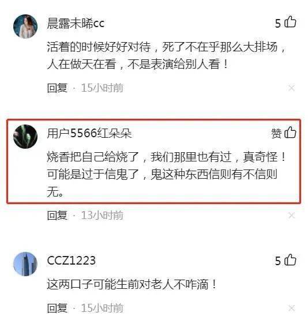Viewport: 308px width, 324px height.
Task: Like the comment by CCZ1223
Action: pos(290,260)
